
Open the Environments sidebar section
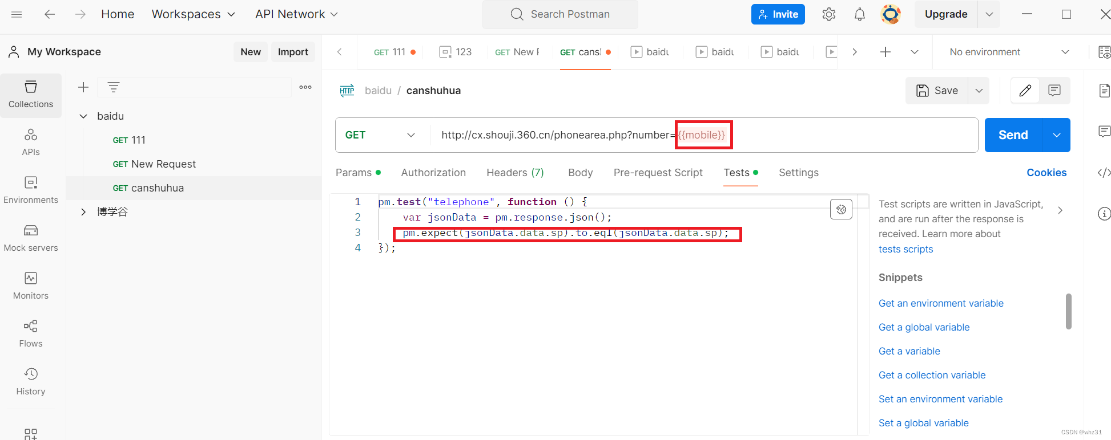point(31,190)
